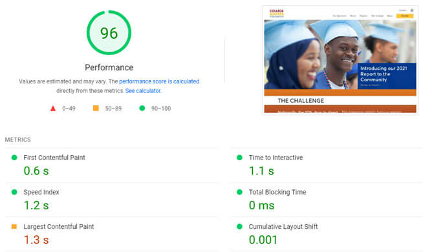Viewport: 423px width, 252px height.
Task: Click the '0–49' legend range text
Action: click(x=69, y=109)
